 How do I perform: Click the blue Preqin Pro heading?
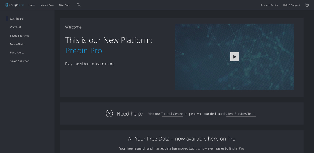click(x=83, y=51)
